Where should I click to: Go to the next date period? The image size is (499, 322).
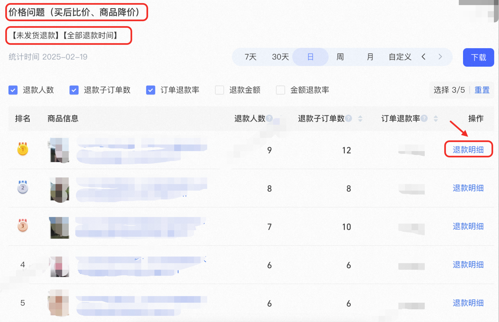pos(440,57)
